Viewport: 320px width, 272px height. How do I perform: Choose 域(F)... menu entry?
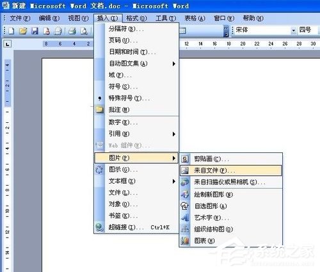[136, 75]
